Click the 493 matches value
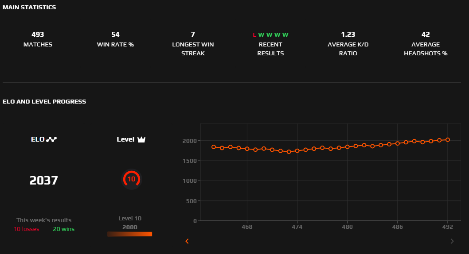 pos(38,35)
